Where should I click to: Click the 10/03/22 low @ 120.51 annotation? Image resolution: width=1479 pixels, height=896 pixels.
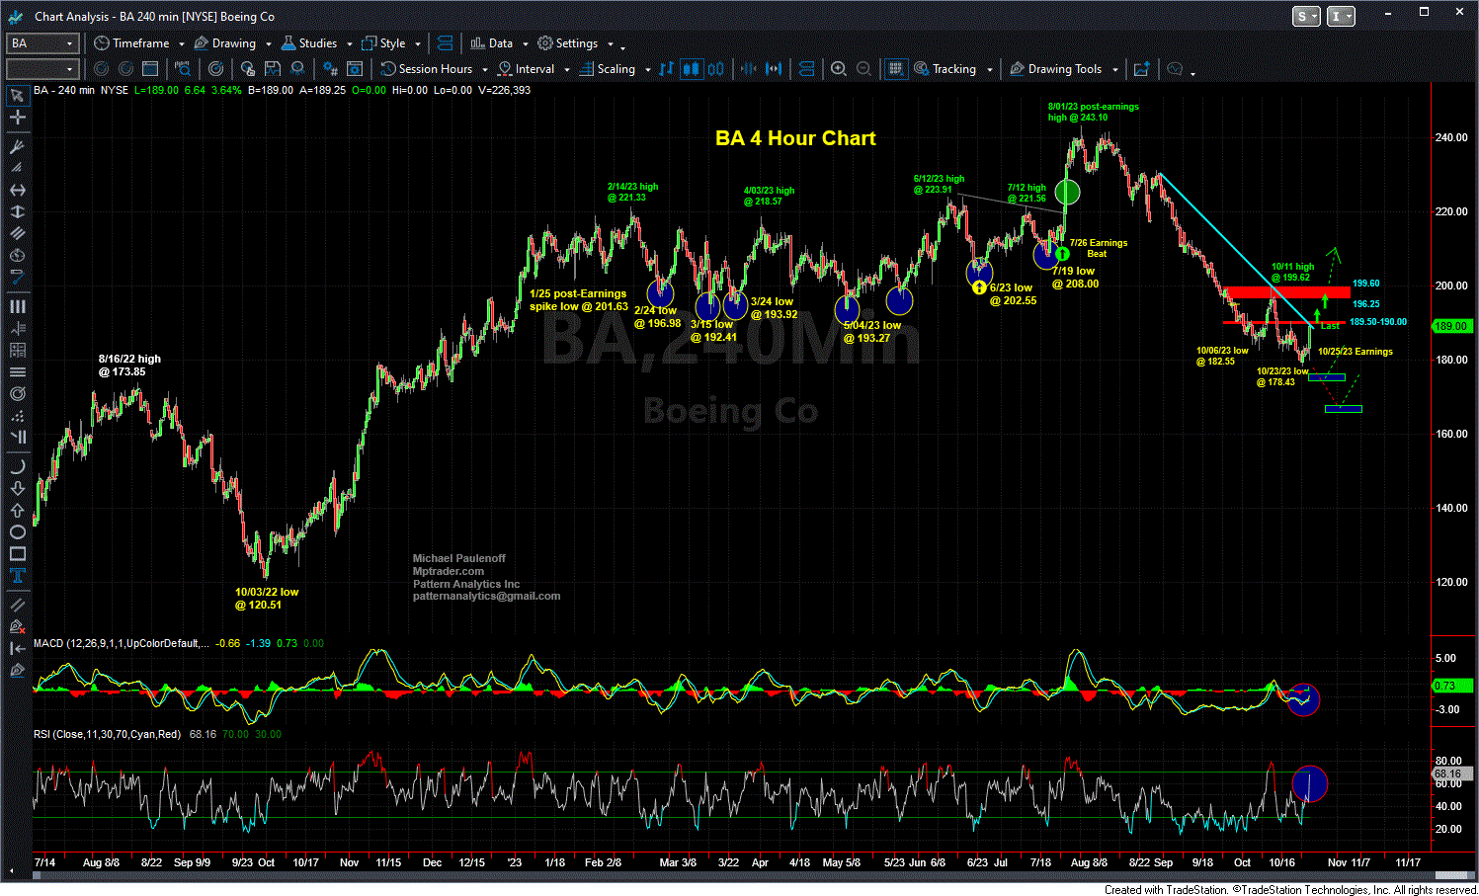266,599
